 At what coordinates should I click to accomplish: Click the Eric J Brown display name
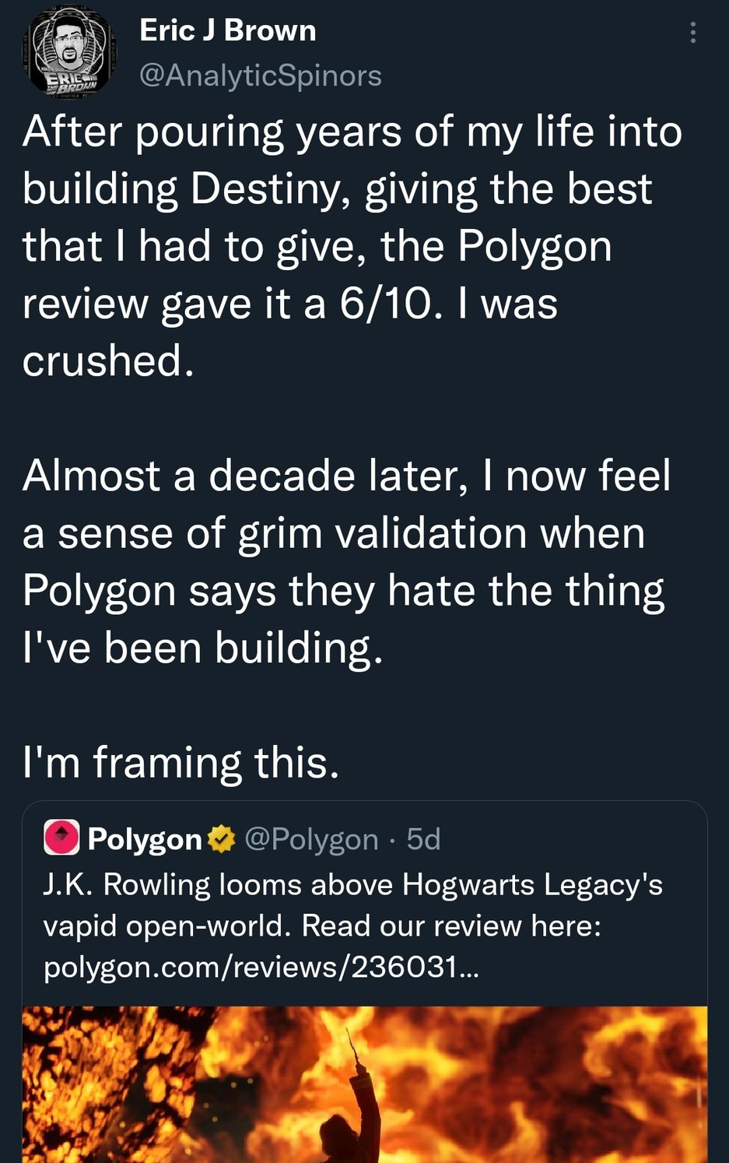[x=228, y=31]
